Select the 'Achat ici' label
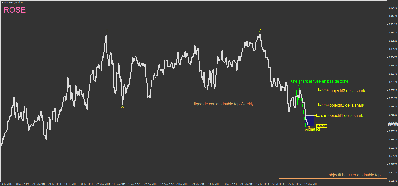The image size is (398, 186). 312,129
